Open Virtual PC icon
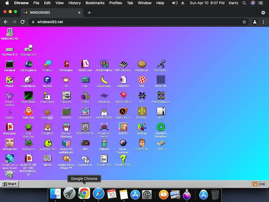Screen dimensions: 269x202 (x=85, y=112)
